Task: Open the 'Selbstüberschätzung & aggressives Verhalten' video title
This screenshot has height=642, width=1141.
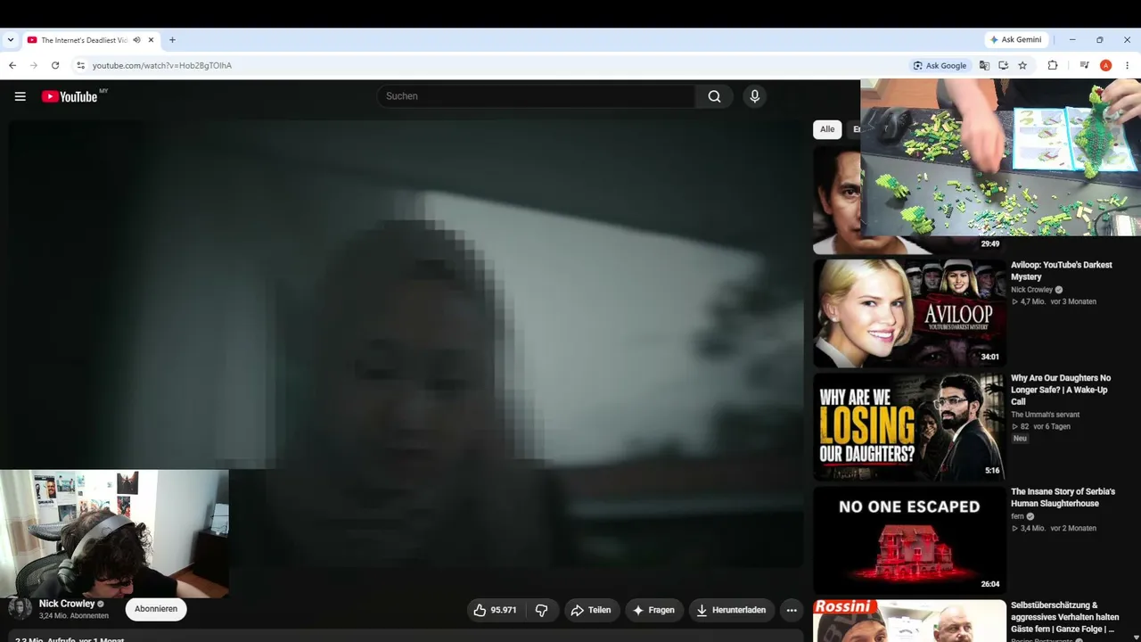Action: (x=1064, y=617)
